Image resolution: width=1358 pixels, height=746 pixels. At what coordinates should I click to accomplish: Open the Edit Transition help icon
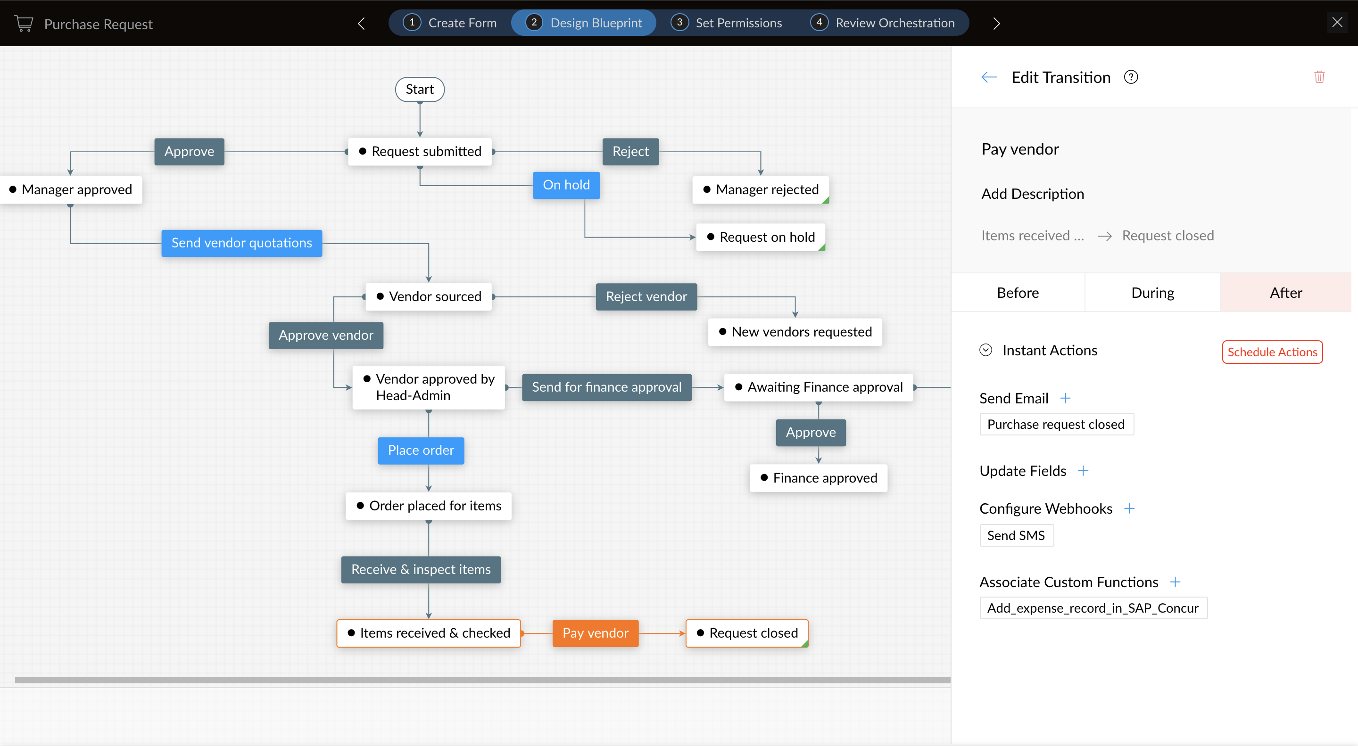[1131, 77]
